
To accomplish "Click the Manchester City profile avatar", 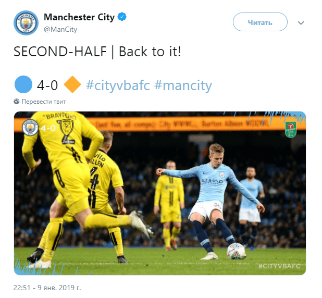I will point(26,23).
